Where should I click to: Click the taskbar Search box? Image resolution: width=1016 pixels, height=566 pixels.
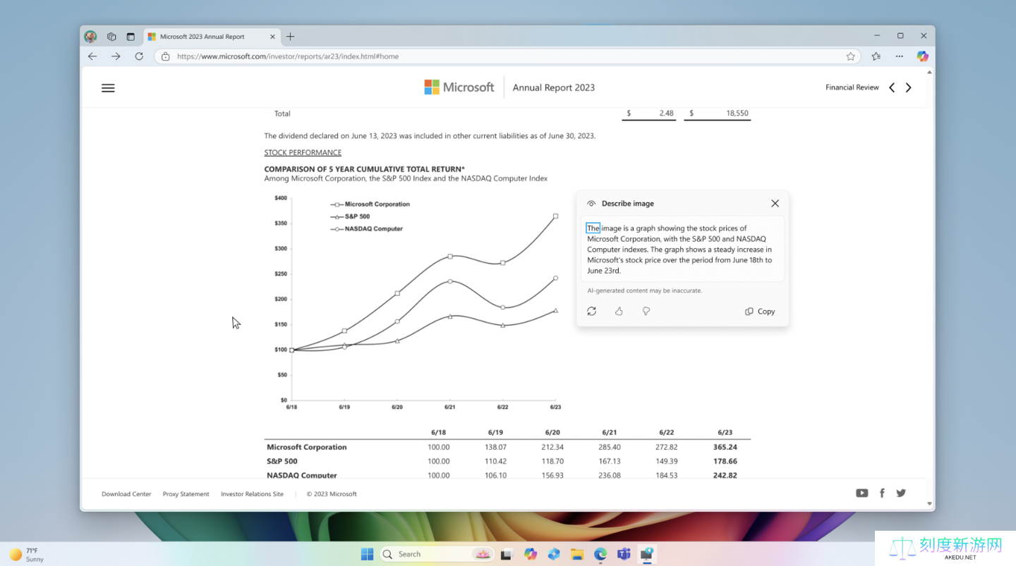[x=436, y=554]
